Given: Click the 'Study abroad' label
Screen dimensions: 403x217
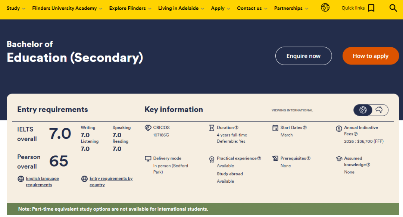Looking at the screenshot, I should click(230, 174).
